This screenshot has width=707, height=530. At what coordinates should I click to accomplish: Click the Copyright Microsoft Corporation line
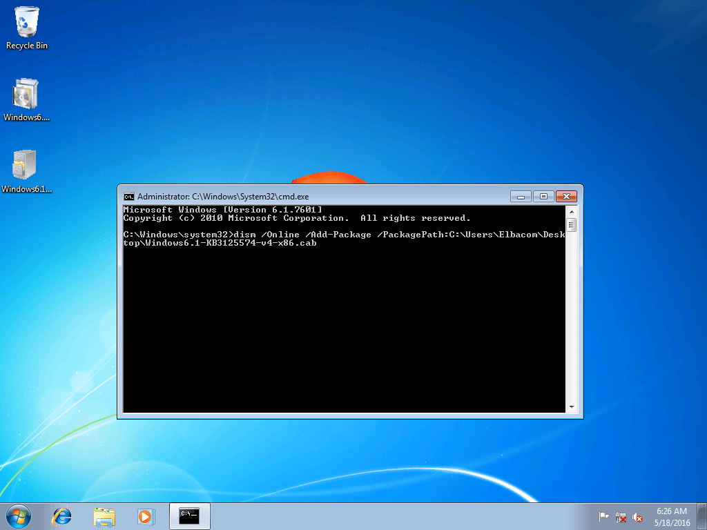297,218
